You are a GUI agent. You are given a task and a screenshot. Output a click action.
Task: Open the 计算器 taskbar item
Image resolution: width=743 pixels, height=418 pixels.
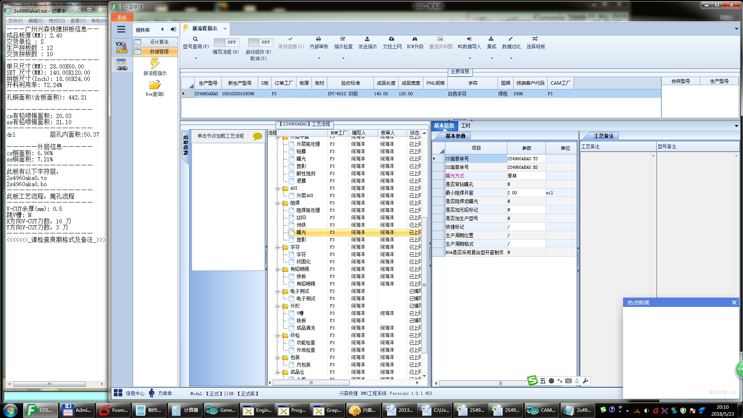[x=186, y=410]
